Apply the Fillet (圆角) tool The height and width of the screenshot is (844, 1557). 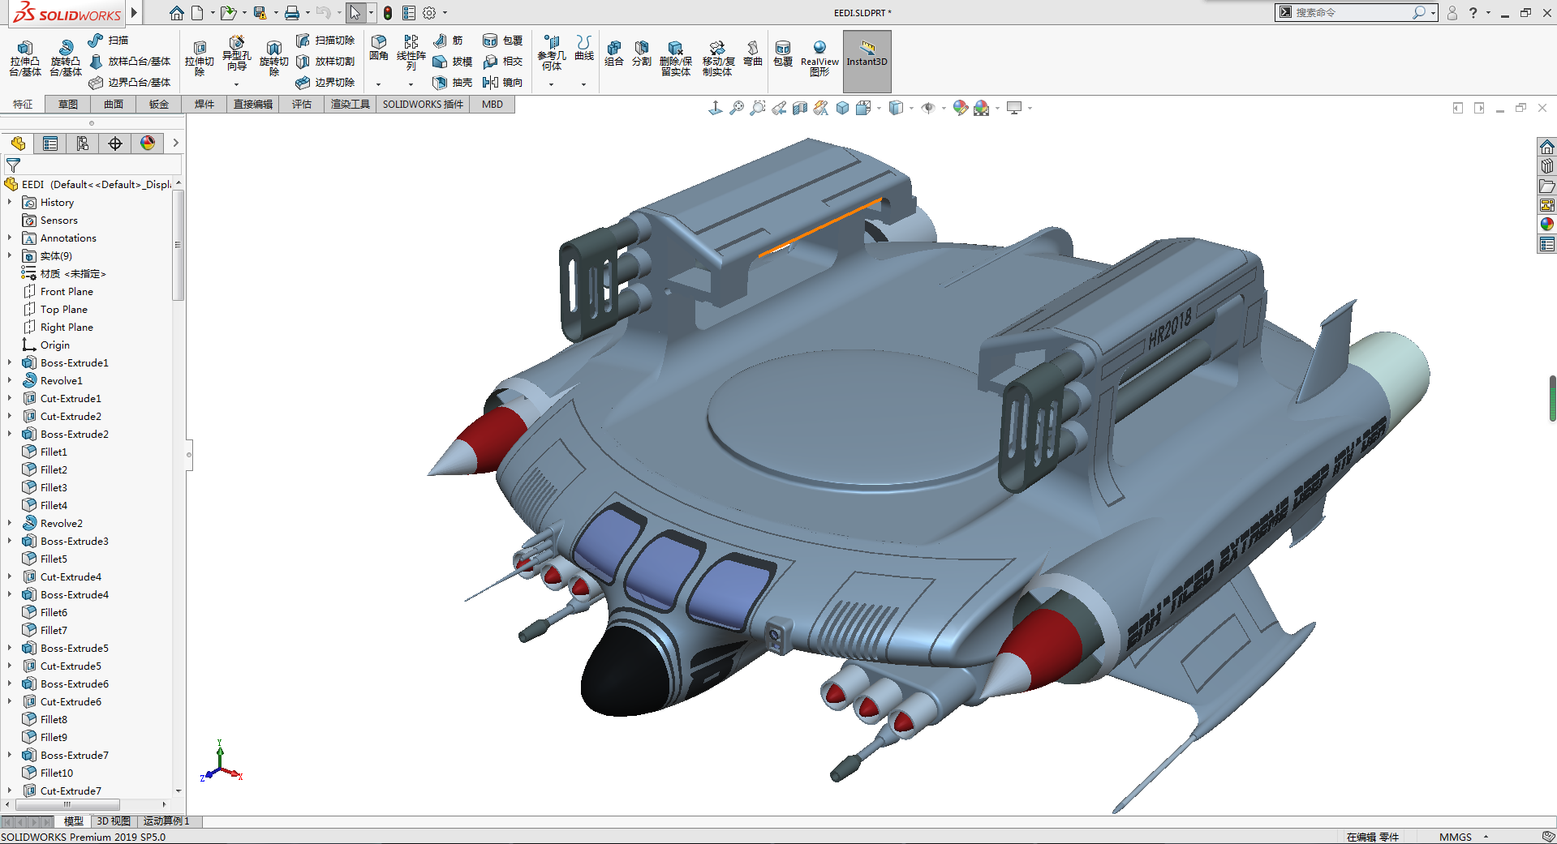(x=379, y=48)
